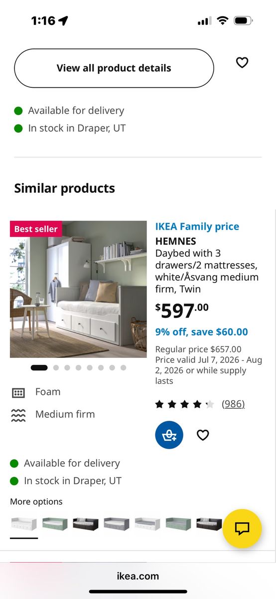Screen dimensions: 276x599
Task: Choose the first black-brown daybed variant
Action: (x=86, y=524)
